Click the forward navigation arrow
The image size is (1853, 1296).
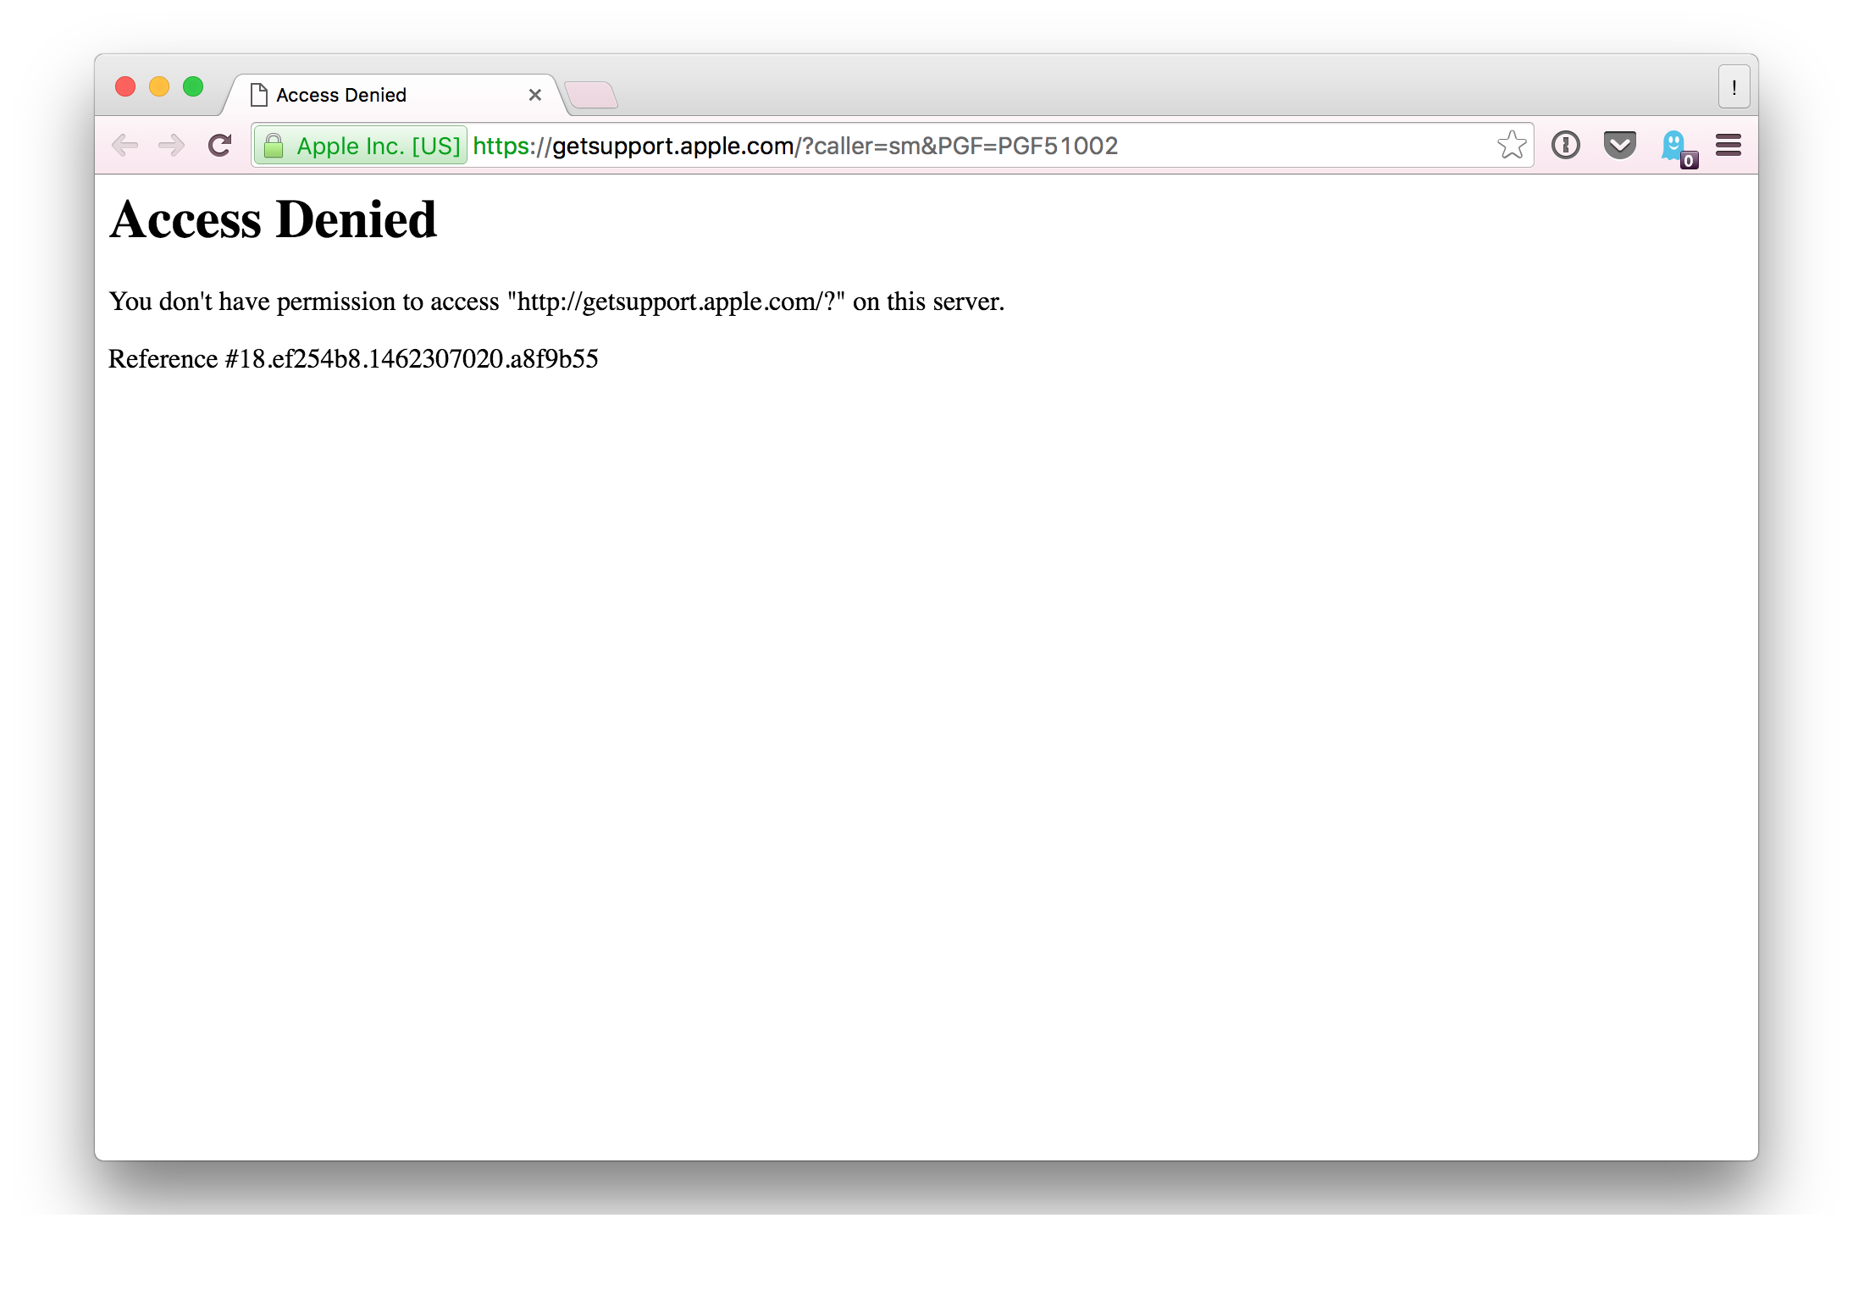click(172, 146)
